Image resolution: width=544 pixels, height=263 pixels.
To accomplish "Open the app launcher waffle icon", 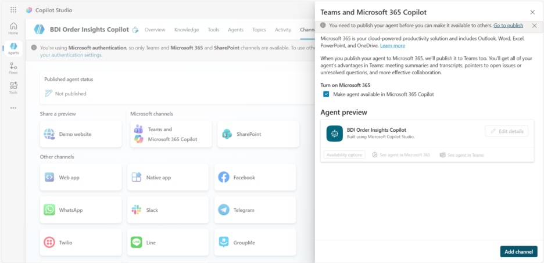I will 13,10.
